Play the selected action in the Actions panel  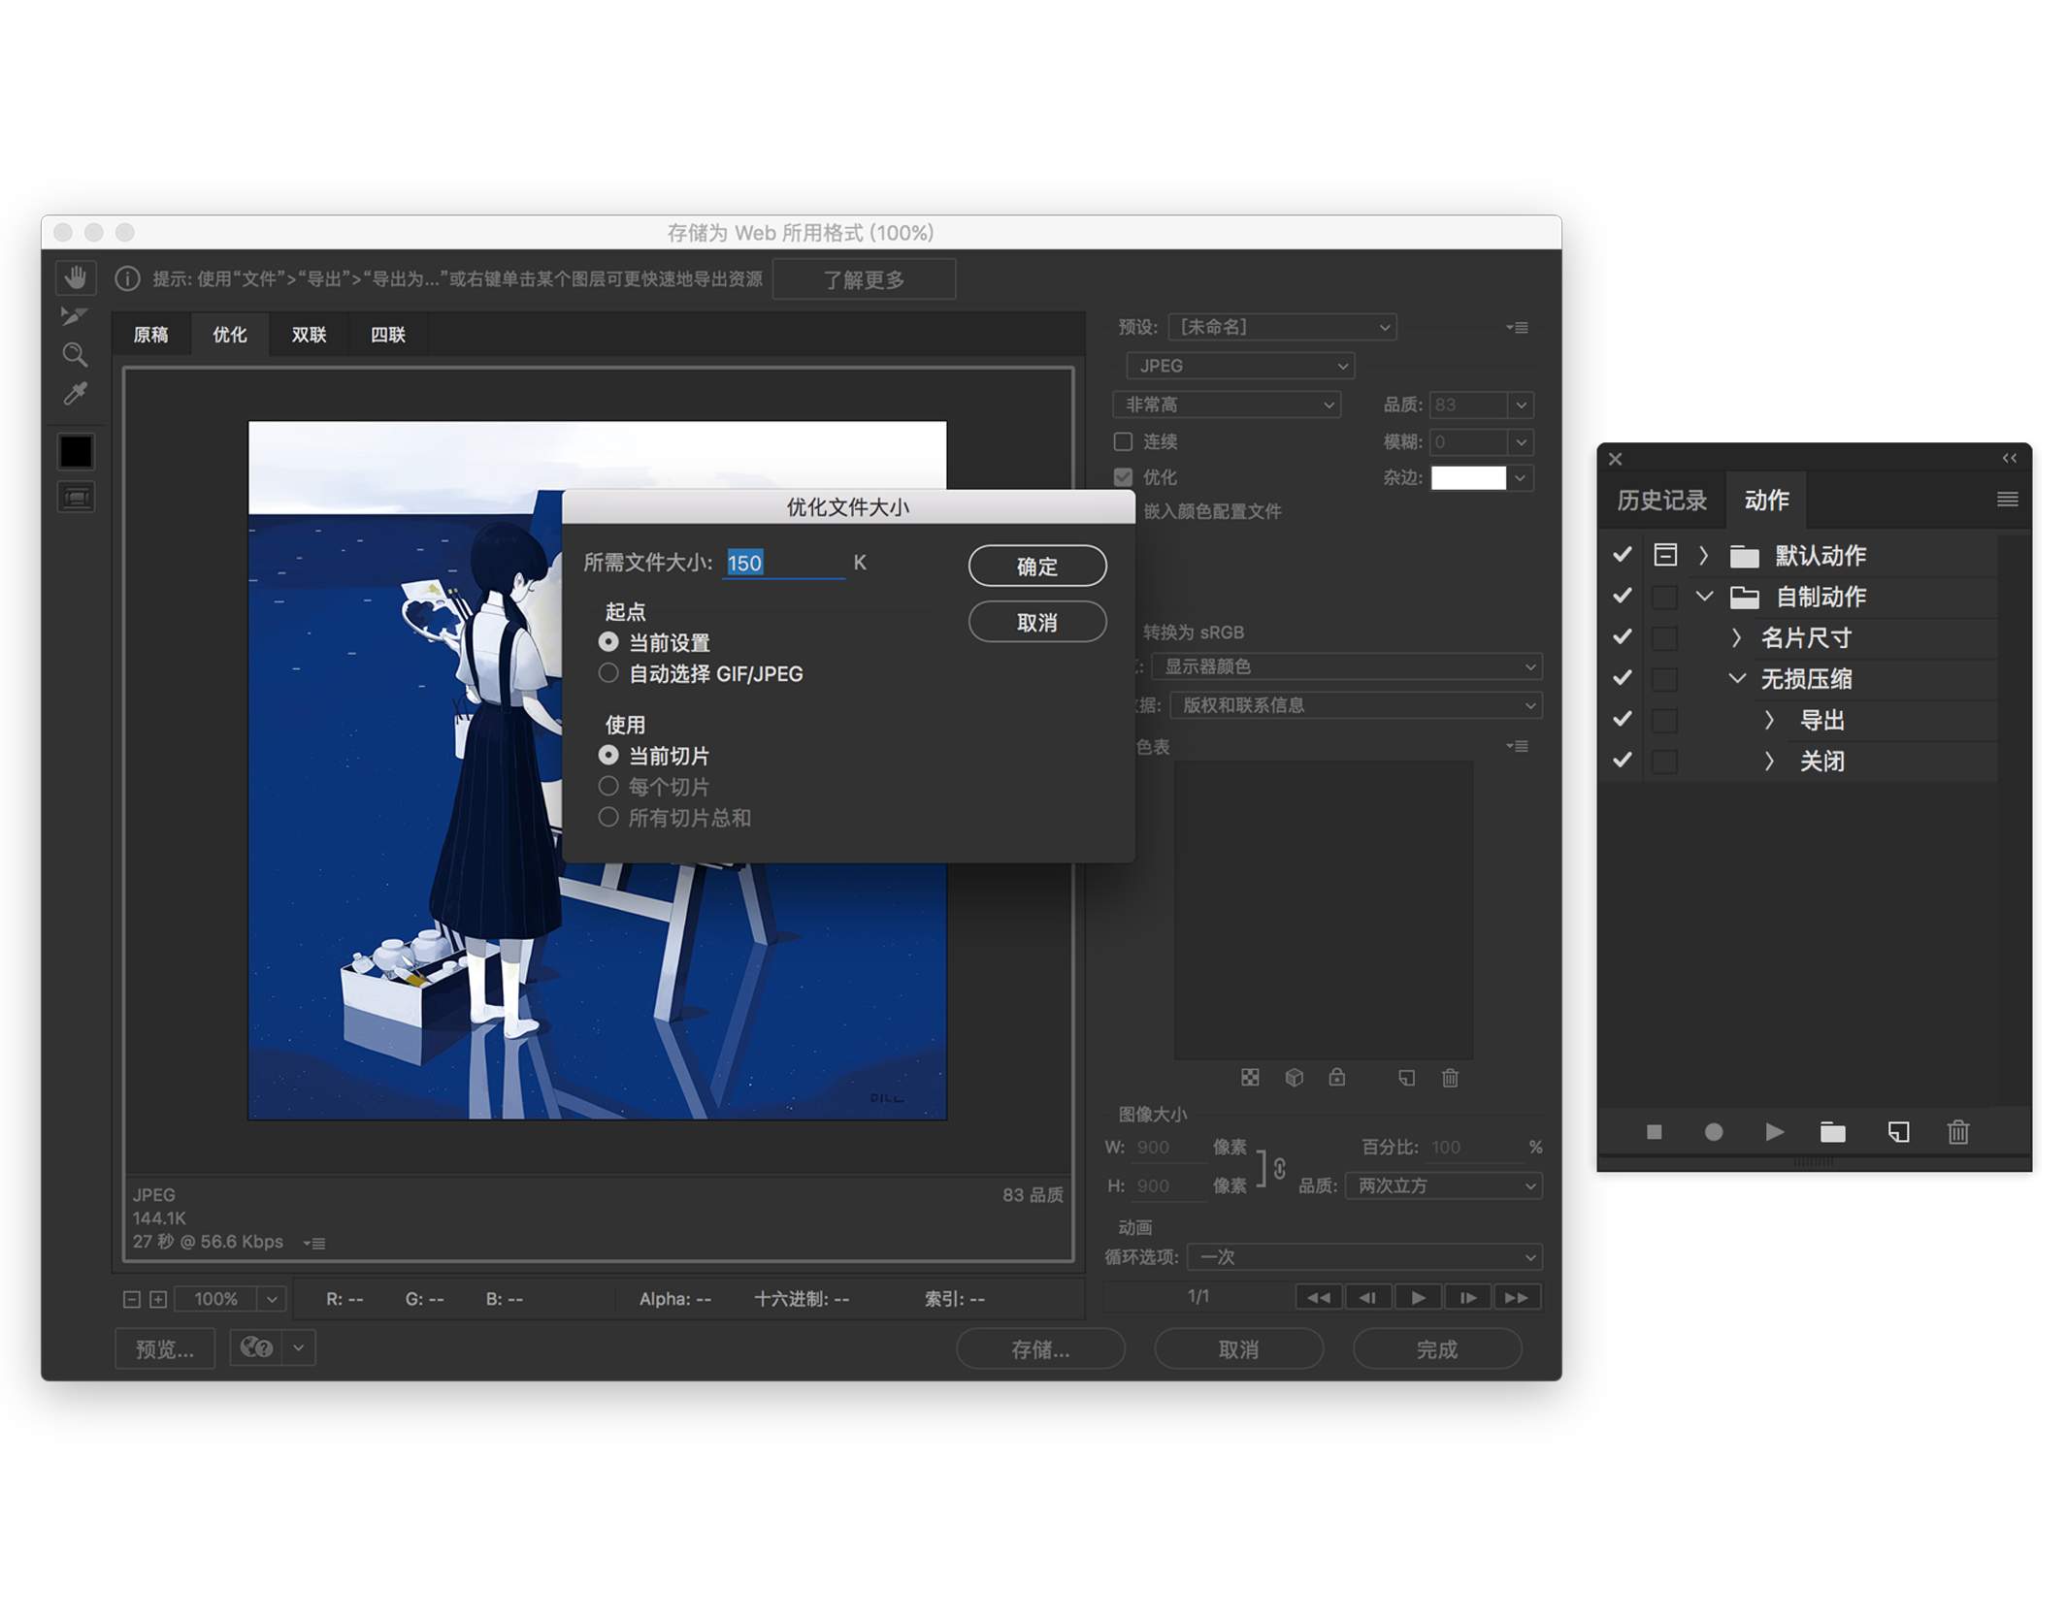[x=1774, y=1132]
